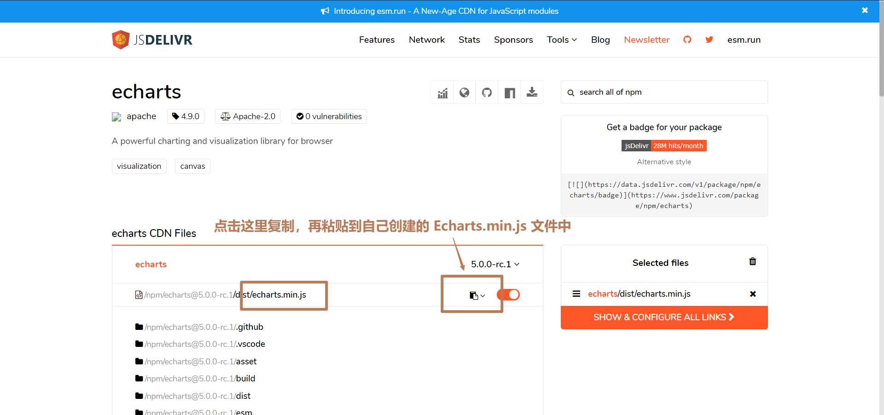Click the Introducing esm.run banner link
Screen dimensions: 884x415
click(440, 11)
